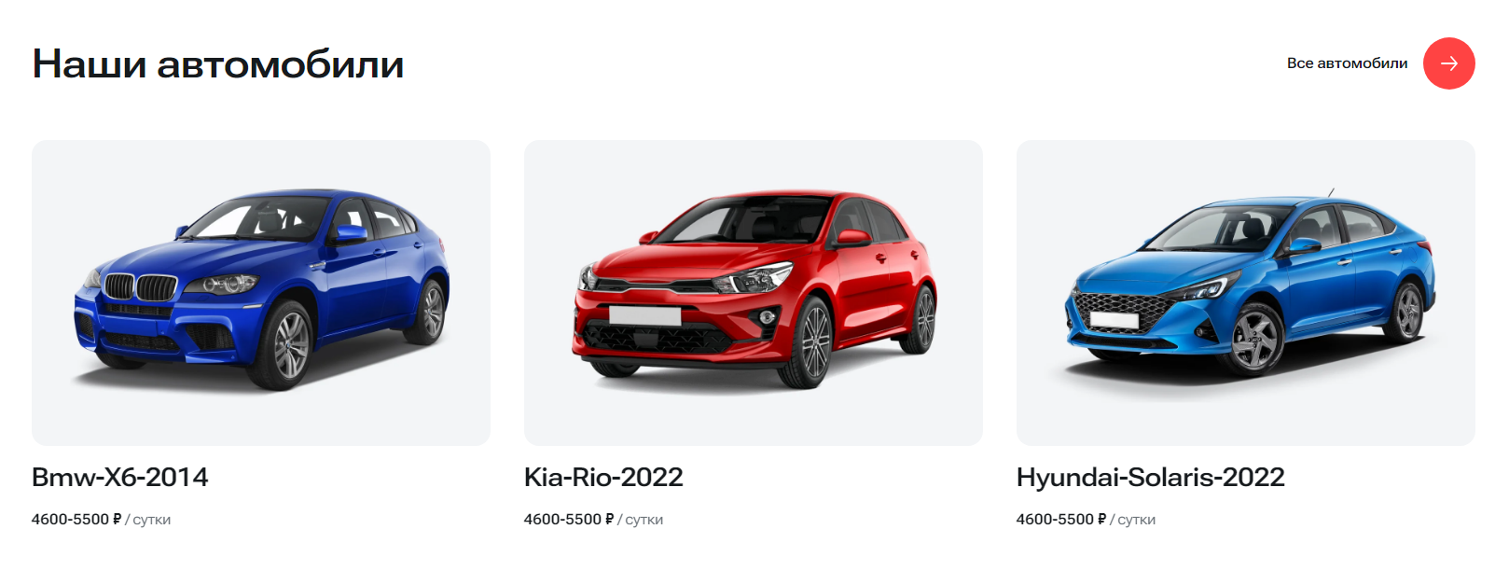Select the red Kia Rio car photo
This screenshot has width=1509, height=571.
[x=754, y=293]
